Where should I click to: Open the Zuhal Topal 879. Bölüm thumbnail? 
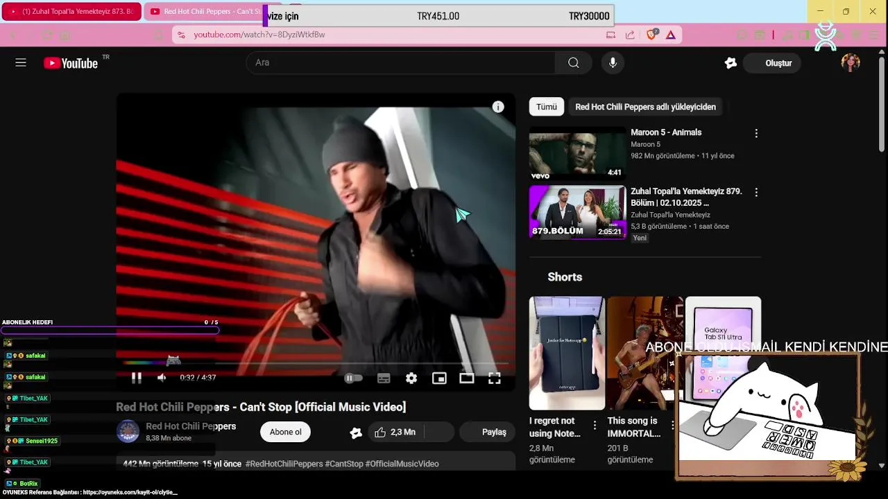pyautogui.click(x=577, y=212)
